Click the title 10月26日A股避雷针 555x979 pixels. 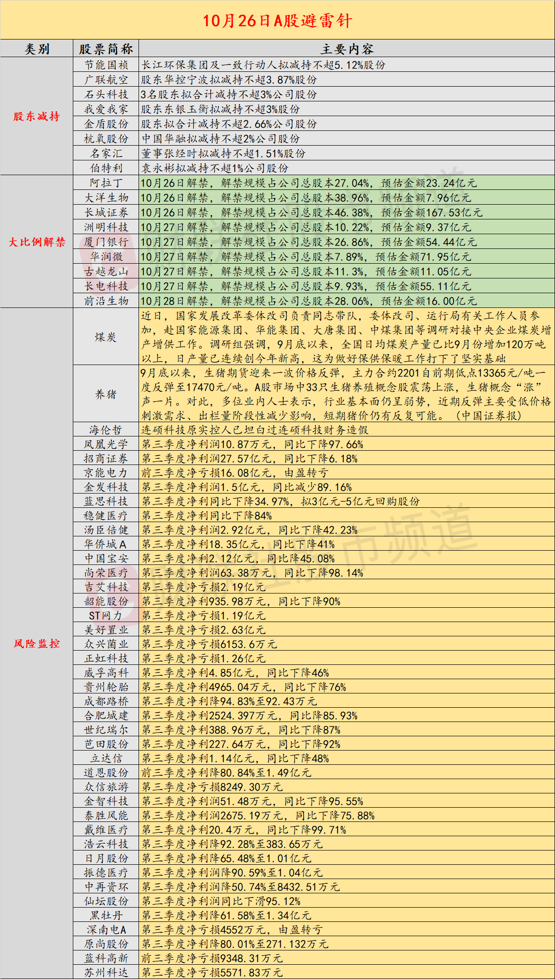[277, 20]
